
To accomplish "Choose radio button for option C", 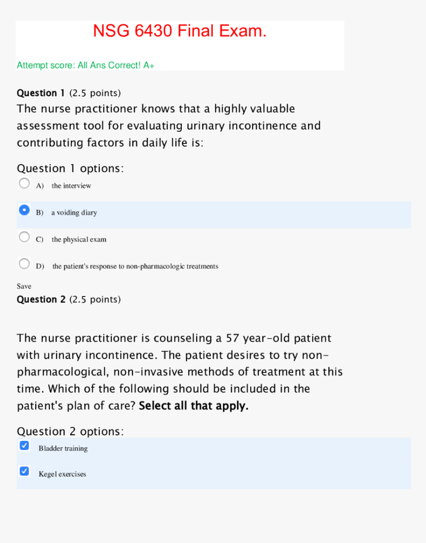I will click(x=24, y=237).
